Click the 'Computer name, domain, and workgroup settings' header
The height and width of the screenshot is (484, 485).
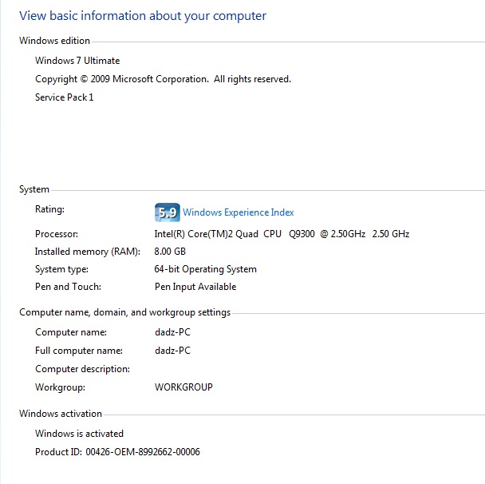click(x=125, y=312)
